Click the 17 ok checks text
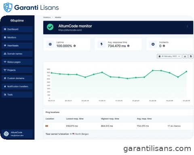 pyautogui.click(x=174, y=126)
